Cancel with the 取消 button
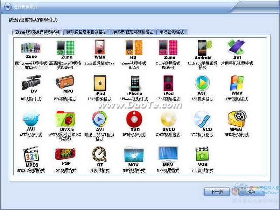 click(x=251, y=191)
